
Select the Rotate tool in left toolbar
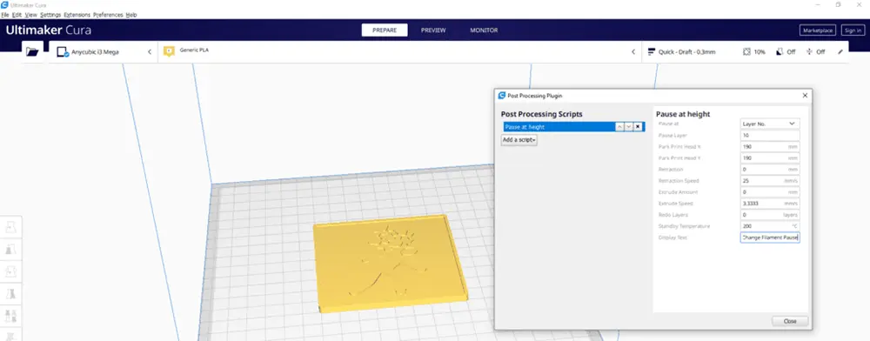point(11,271)
